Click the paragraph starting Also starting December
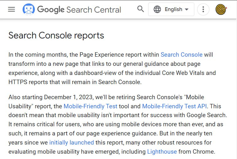 [118, 124]
